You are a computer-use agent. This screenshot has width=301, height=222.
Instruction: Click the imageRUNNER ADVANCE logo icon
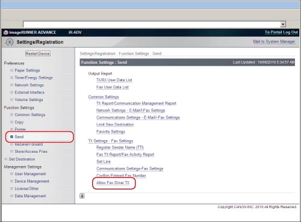point(6,32)
